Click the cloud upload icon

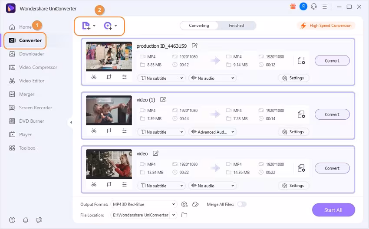click(195, 204)
